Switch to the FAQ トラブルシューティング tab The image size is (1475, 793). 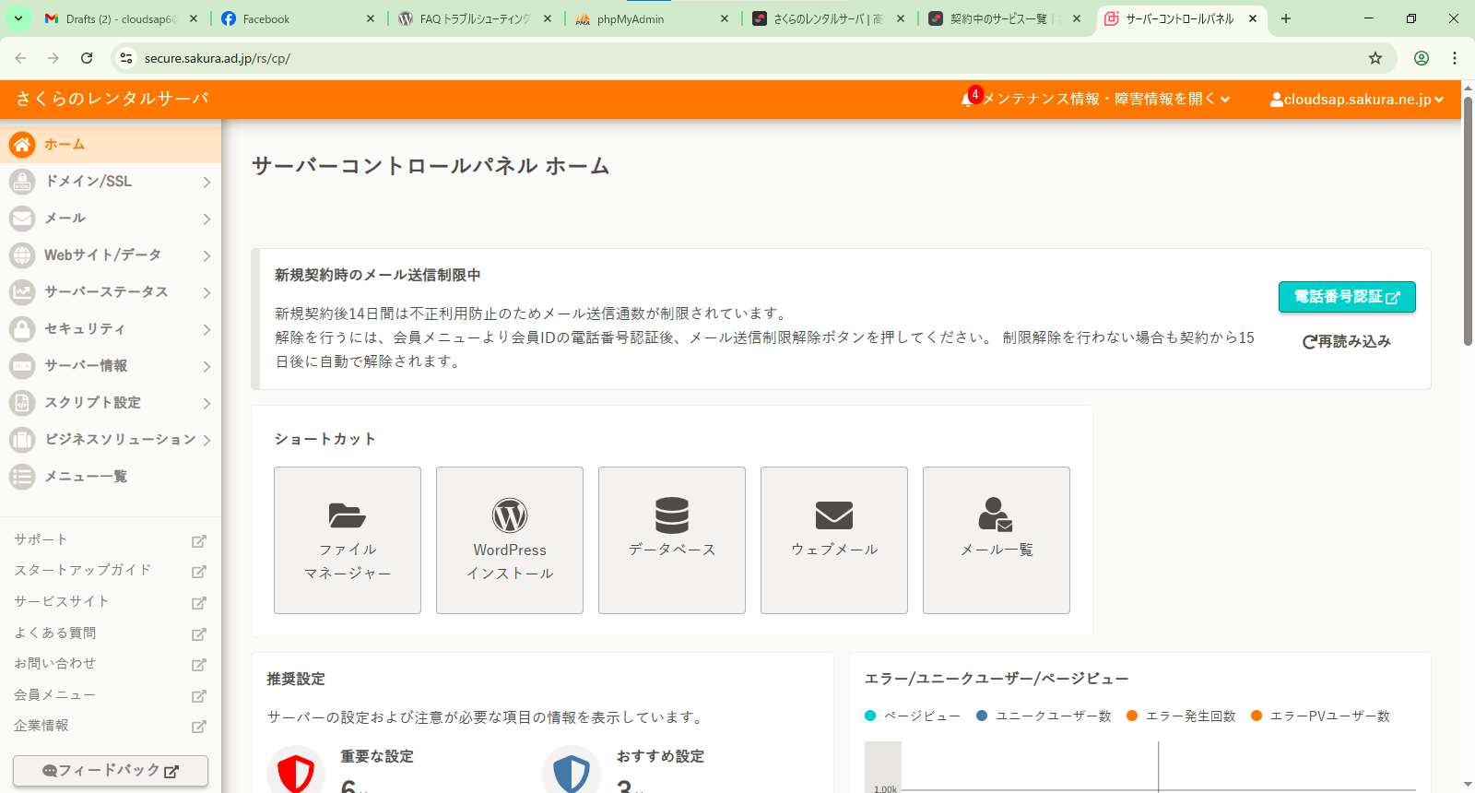[x=476, y=18]
